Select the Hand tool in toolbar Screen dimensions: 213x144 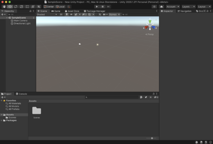coord(4,7)
